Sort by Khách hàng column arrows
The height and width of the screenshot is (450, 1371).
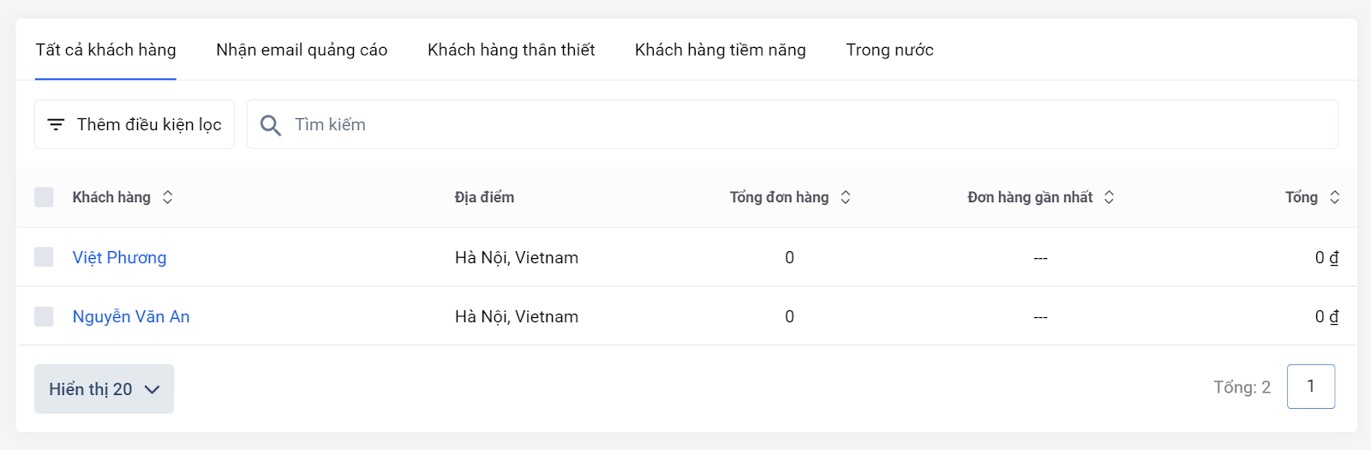coord(168,197)
